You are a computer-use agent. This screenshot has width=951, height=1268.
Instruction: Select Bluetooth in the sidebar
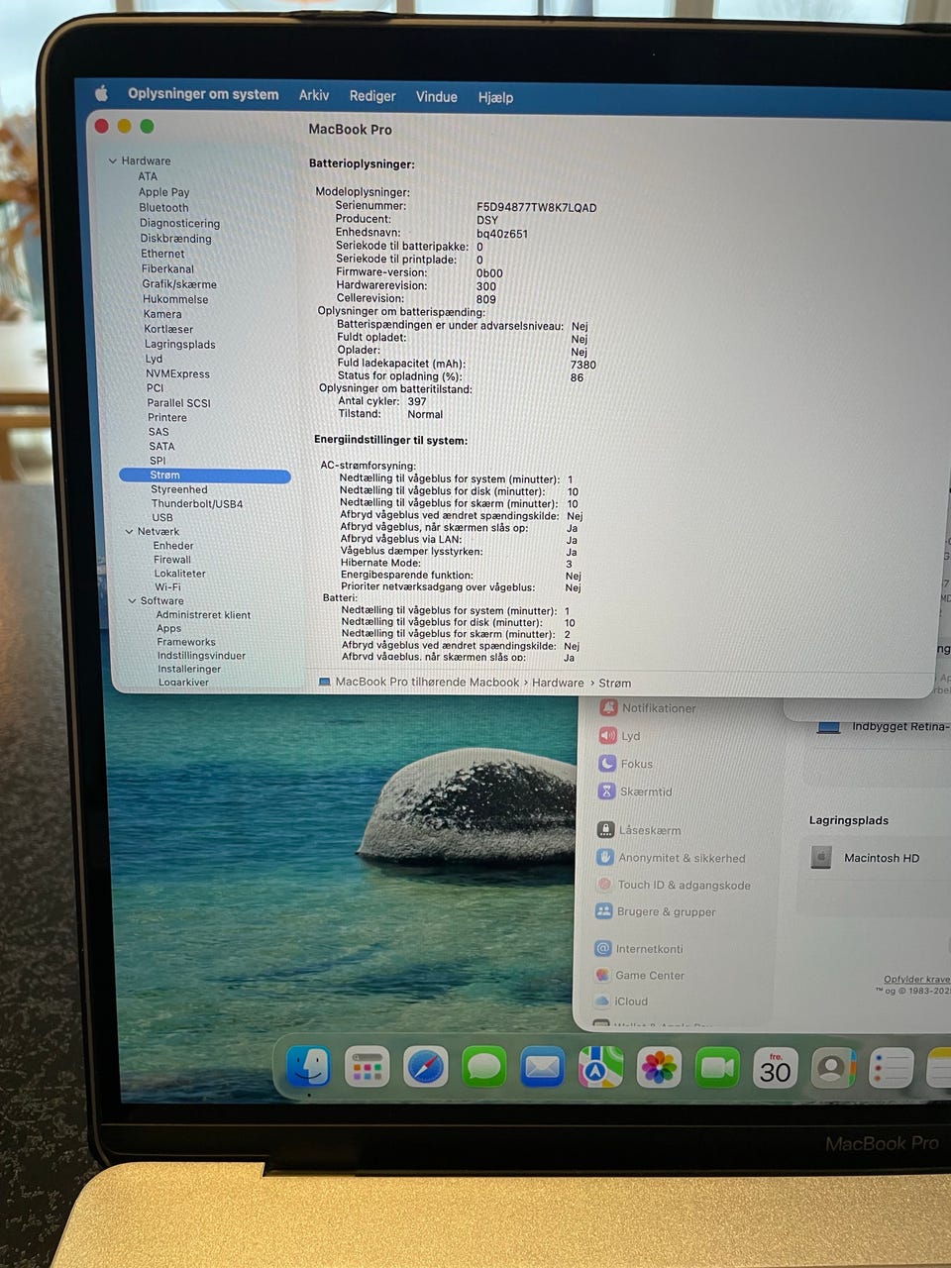(163, 208)
